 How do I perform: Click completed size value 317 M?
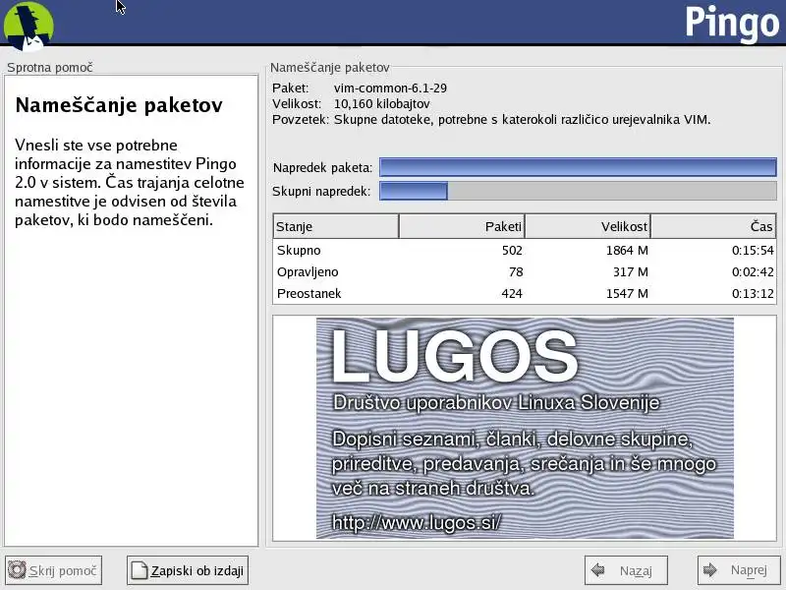coord(631,272)
